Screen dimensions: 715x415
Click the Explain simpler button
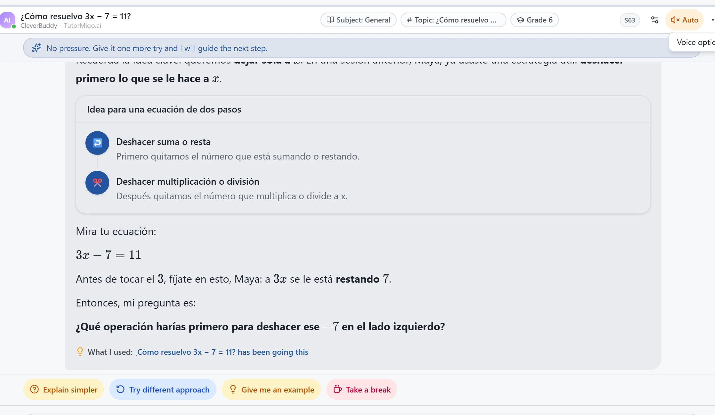pyautogui.click(x=64, y=390)
